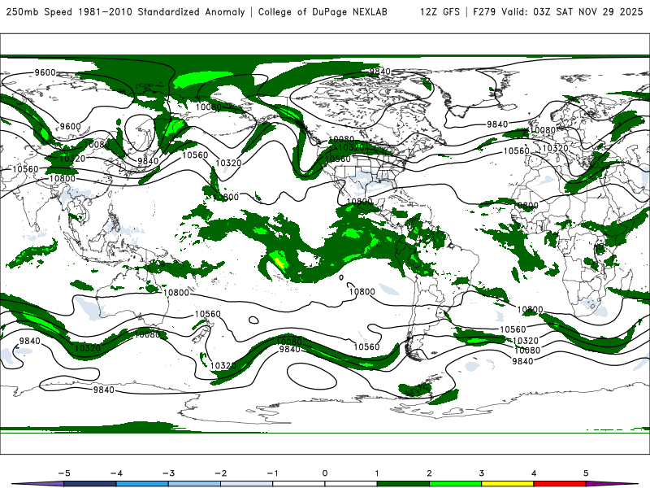Click the '10800' contour label over West Africa
650x488 pixels.
tap(526, 206)
